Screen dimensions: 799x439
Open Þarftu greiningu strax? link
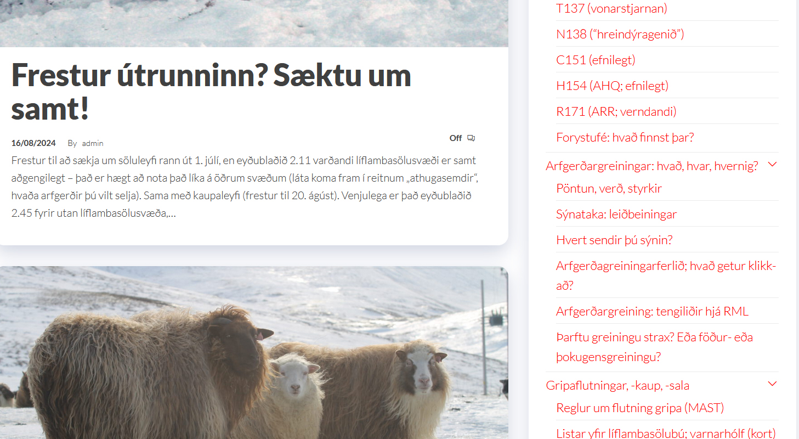click(654, 347)
